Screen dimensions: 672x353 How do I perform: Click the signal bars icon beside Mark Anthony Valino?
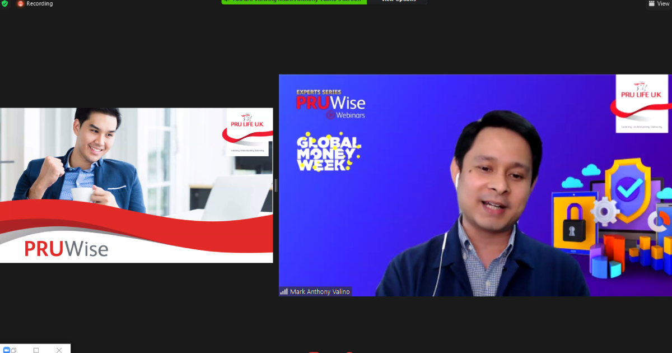[x=284, y=292]
